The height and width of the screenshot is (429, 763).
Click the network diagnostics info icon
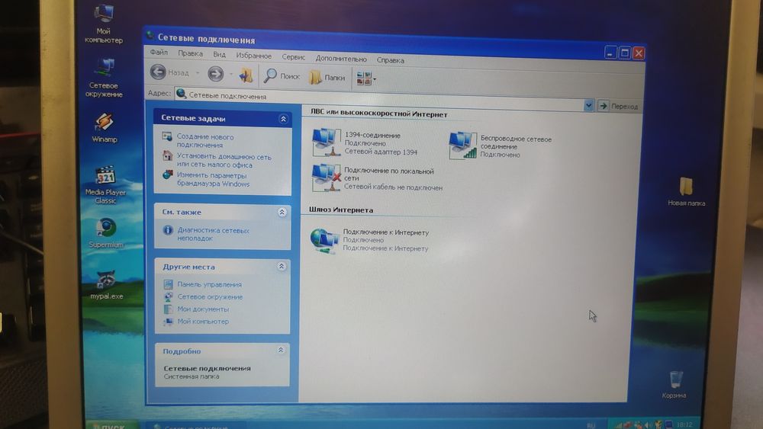pos(168,230)
